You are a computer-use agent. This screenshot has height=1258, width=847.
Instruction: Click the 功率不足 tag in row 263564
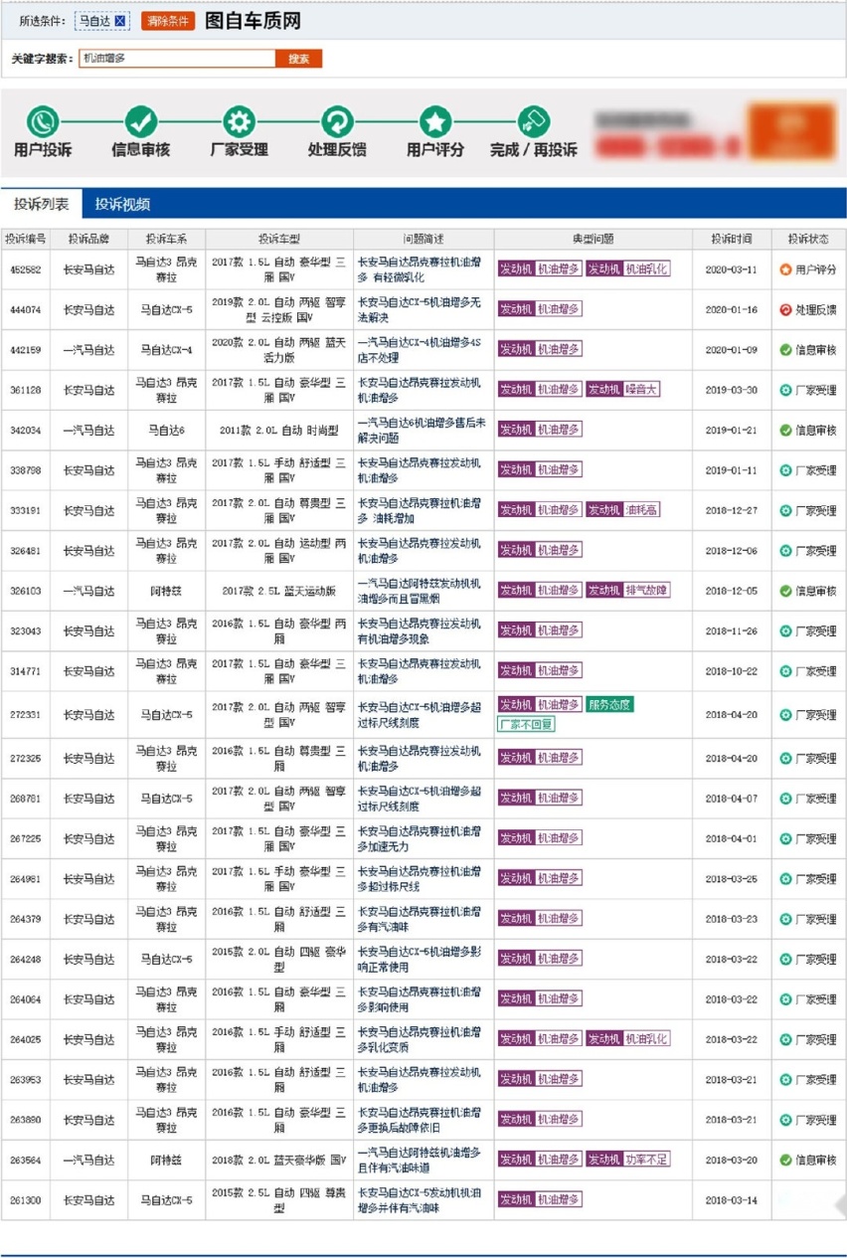646,1159
